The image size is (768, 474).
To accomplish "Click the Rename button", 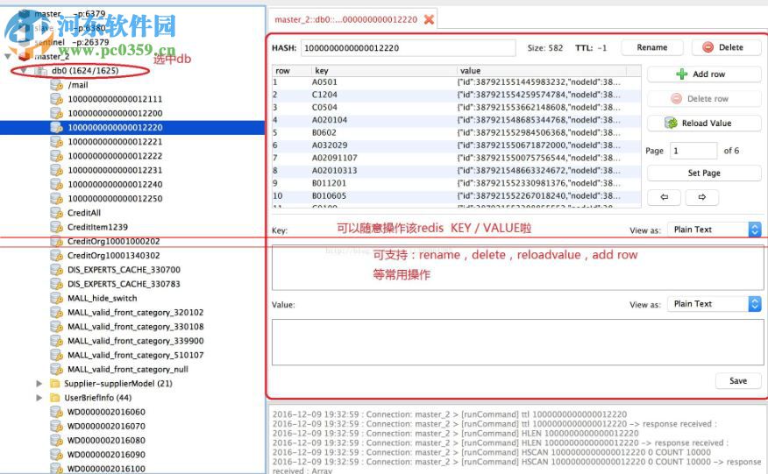I will tap(652, 47).
